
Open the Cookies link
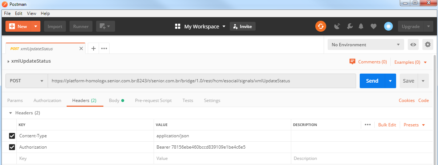(407, 101)
